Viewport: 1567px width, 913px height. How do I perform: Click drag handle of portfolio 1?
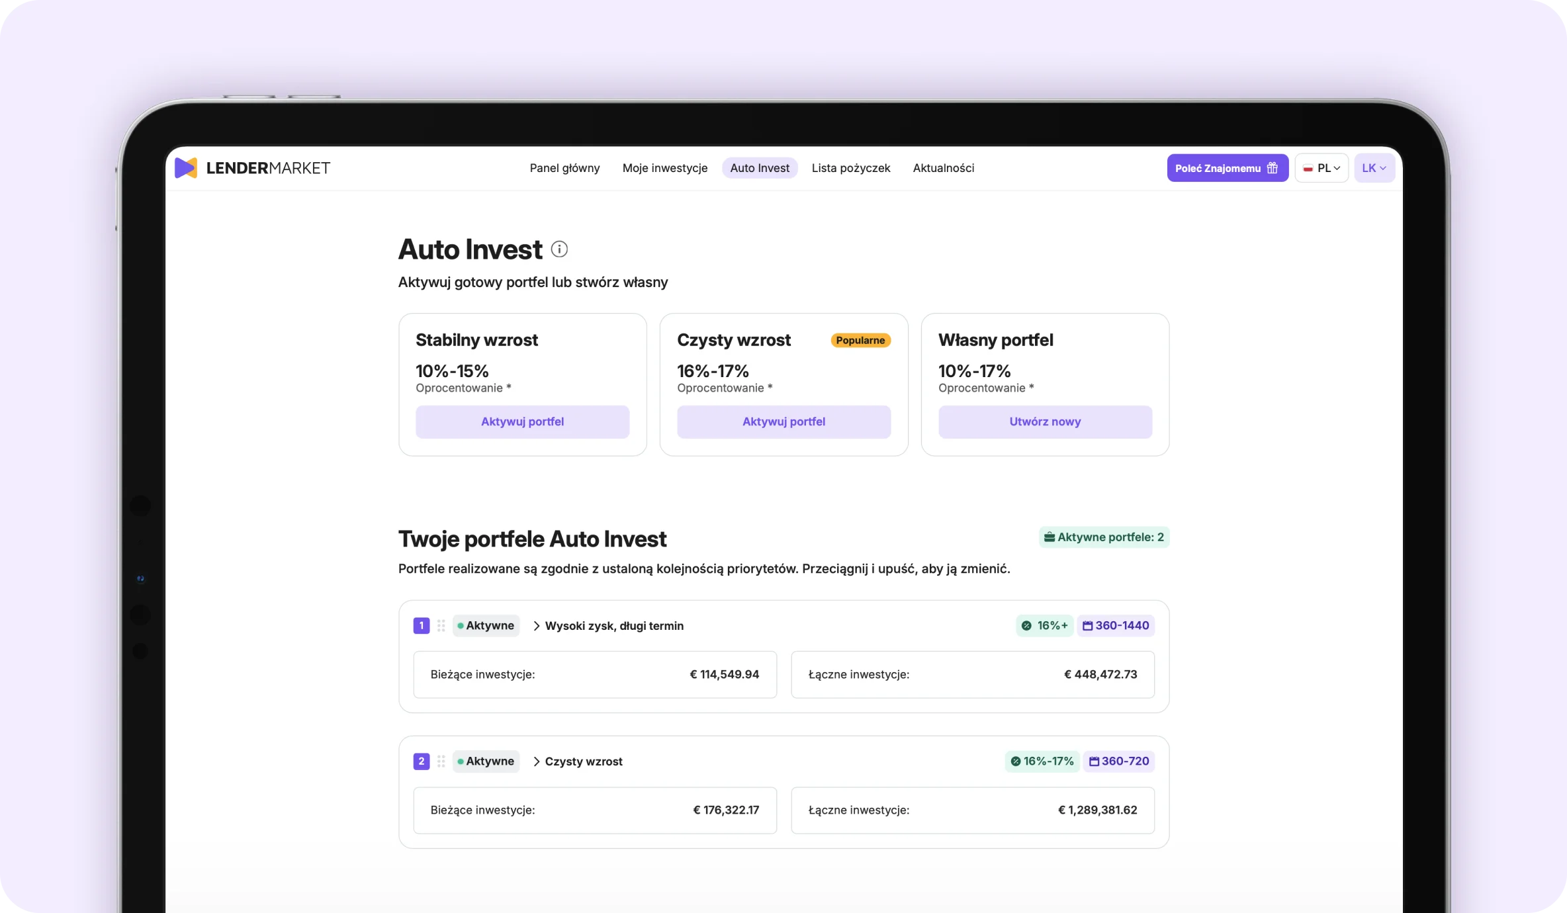pyautogui.click(x=441, y=626)
